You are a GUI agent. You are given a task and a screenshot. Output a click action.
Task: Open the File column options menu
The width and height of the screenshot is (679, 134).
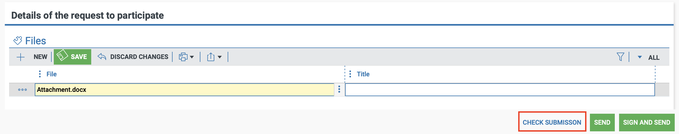click(x=40, y=74)
